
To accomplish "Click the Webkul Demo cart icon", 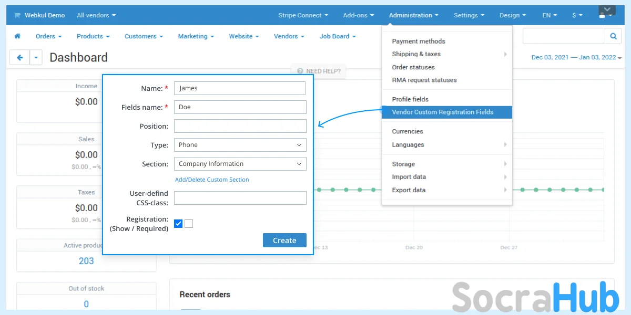I will (17, 15).
